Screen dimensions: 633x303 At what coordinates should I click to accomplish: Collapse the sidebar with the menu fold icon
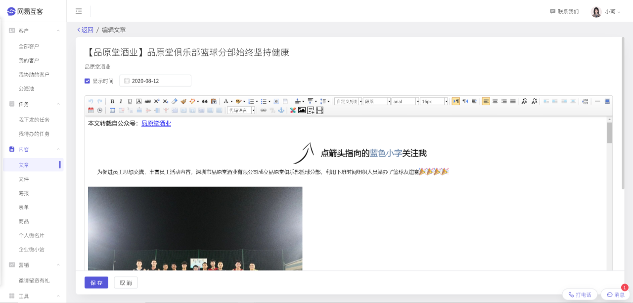79,11
